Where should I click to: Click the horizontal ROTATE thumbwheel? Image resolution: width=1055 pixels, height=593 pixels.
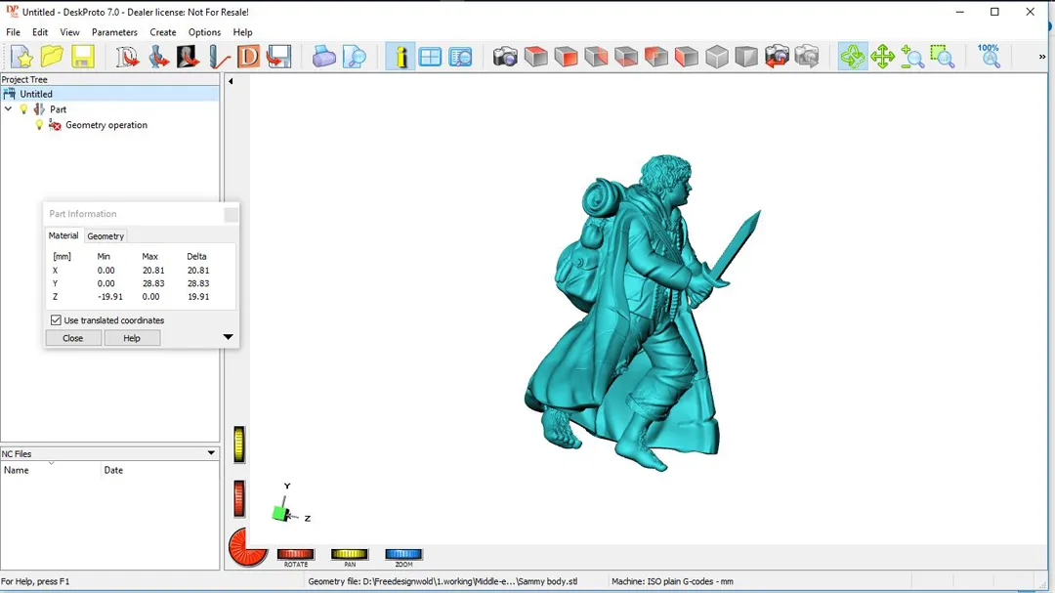pyautogui.click(x=295, y=554)
